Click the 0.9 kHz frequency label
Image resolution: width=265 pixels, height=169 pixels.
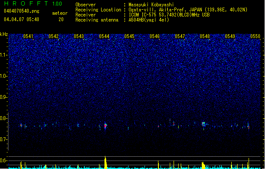click(x=3, y=97)
